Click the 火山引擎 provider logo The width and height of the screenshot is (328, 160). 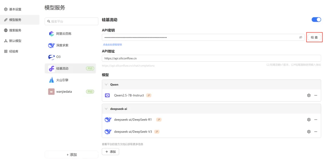(x=51, y=80)
